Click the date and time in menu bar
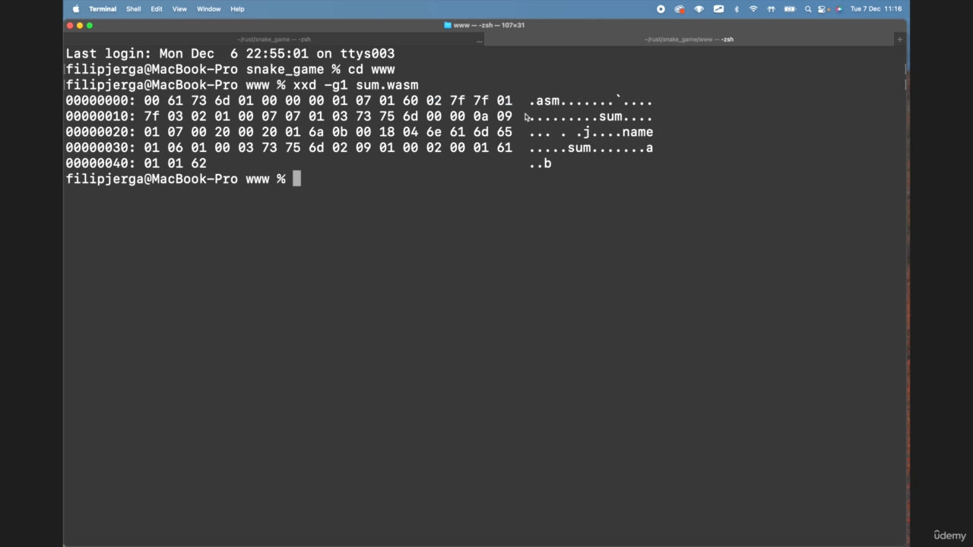This screenshot has width=973, height=547. pos(876,9)
